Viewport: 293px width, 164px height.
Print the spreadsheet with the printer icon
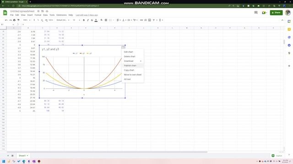point(14,20)
